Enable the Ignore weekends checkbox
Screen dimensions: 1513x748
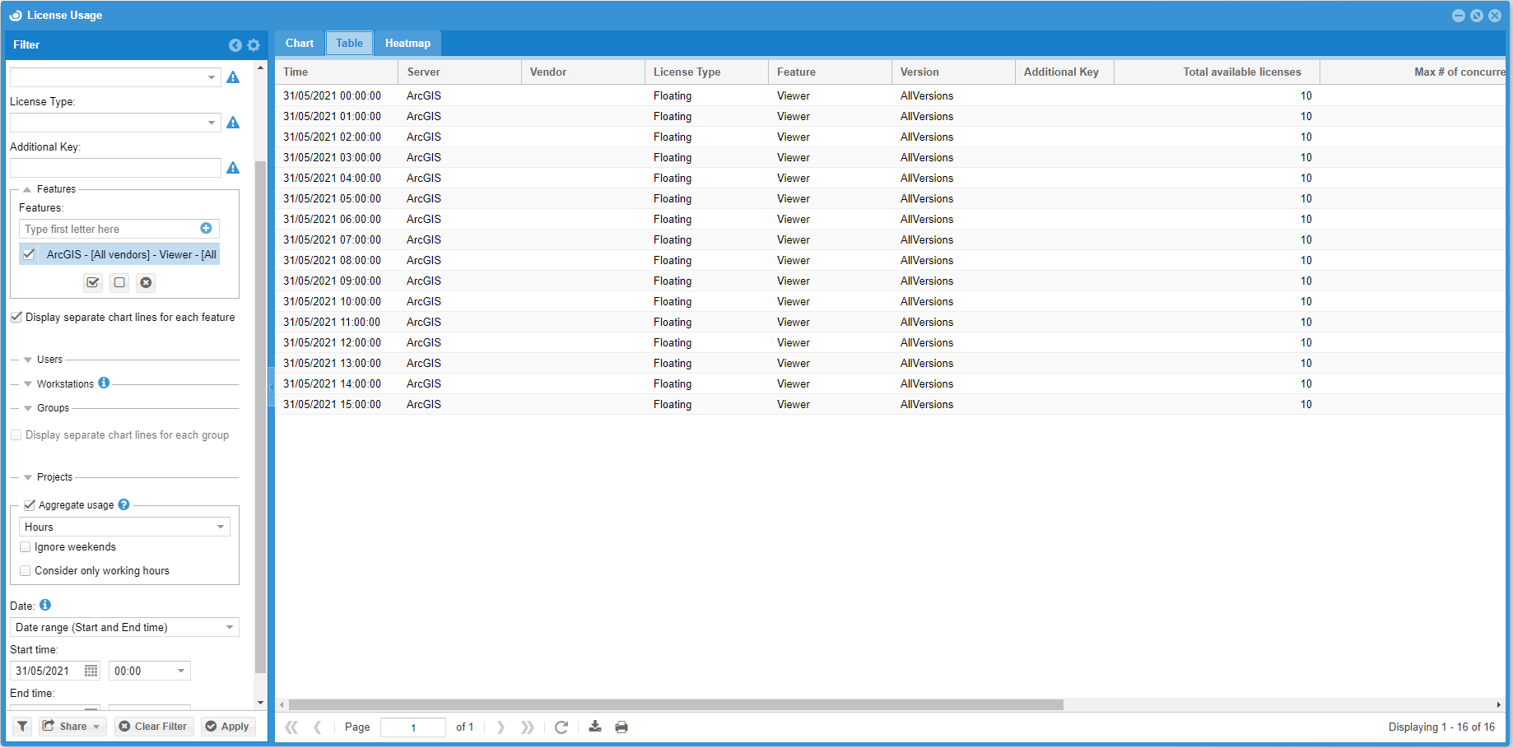tap(26, 547)
